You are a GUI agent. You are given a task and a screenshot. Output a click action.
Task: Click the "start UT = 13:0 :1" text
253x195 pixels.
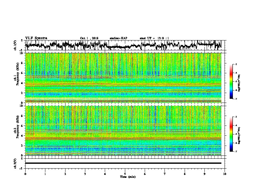154,38
